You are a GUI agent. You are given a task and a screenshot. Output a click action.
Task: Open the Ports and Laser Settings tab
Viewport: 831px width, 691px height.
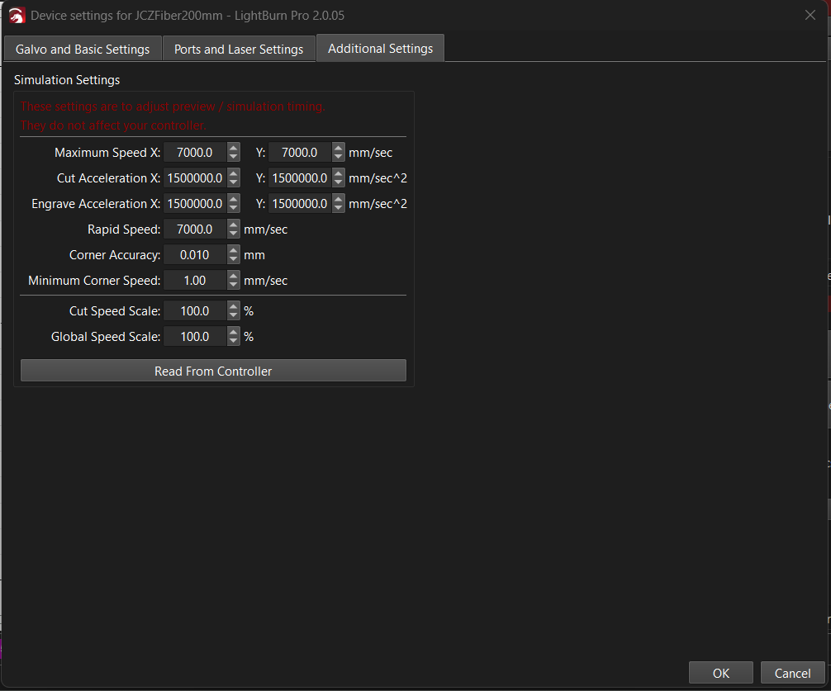[239, 50]
